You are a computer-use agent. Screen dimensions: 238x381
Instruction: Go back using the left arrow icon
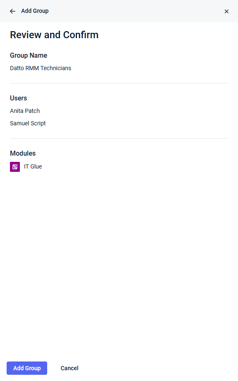pyautogui.click(x=12, y=11)
